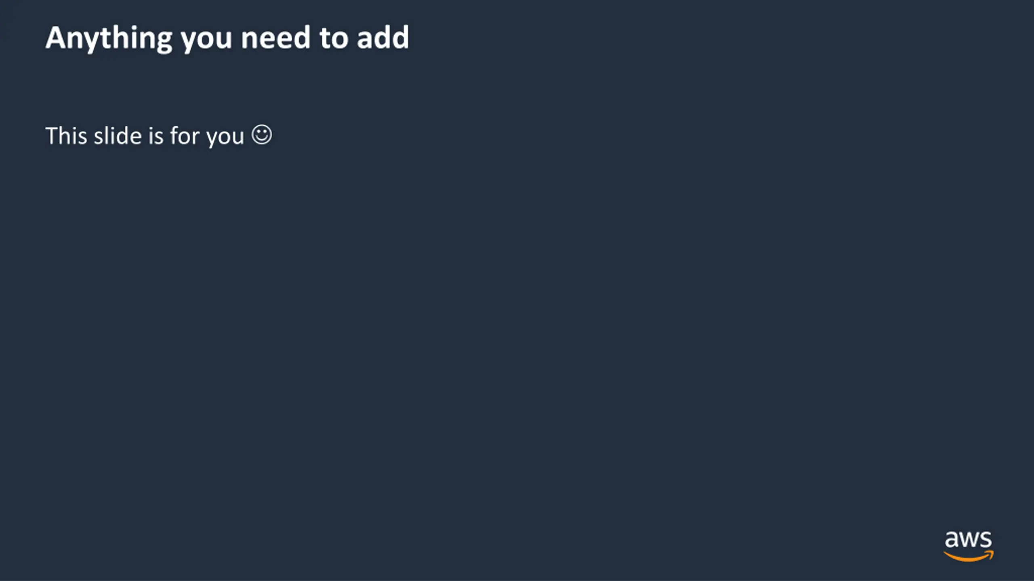Click the word "for" in body text
The height and width of the screenshot is (581, 1034).
(185, 136)
